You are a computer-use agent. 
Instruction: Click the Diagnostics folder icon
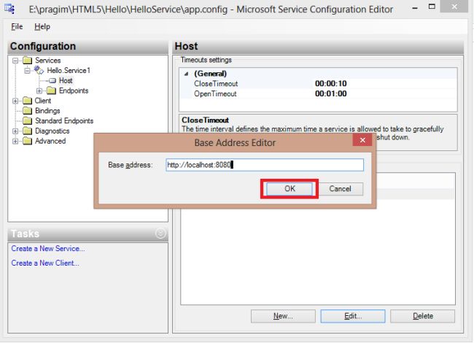(x=27, y=131)
